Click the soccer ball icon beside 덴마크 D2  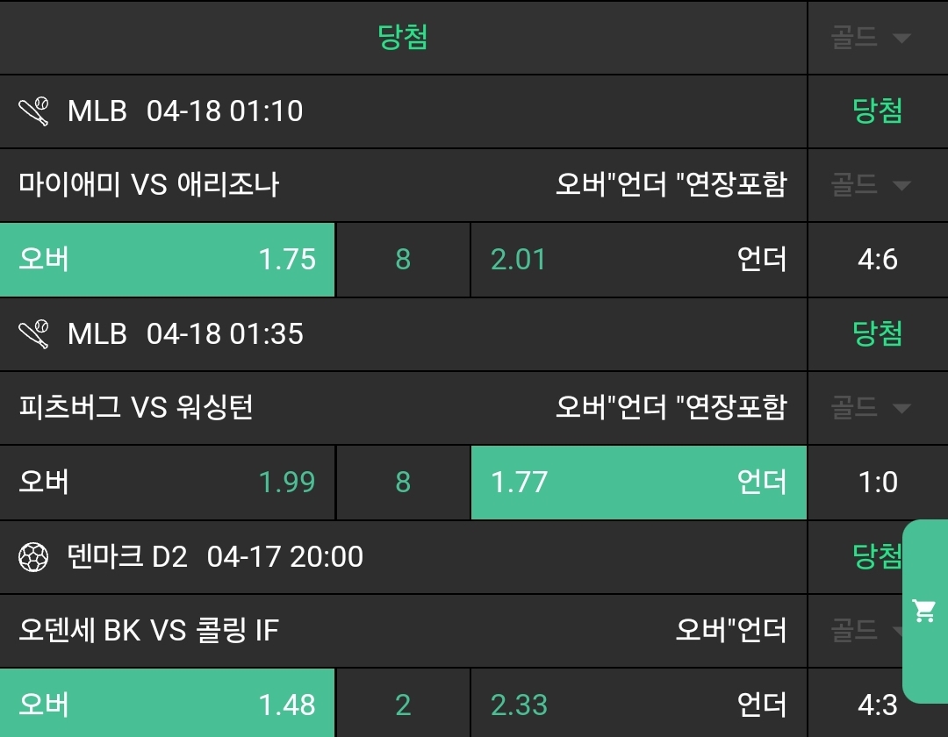click(x=33, y=557)
